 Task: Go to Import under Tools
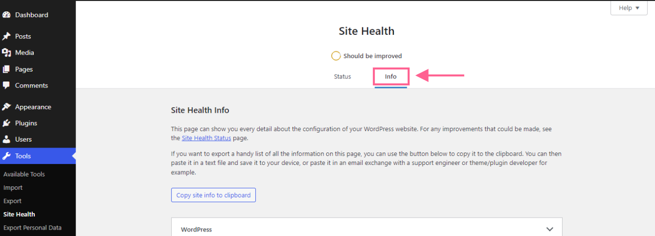[x=13, y=188]
